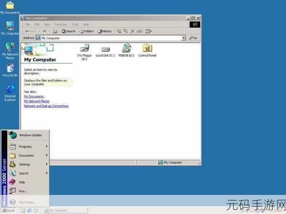Open the Views toolbar dropdown
This screenshot has width=286, height=214.
click(x=148, y=31)
